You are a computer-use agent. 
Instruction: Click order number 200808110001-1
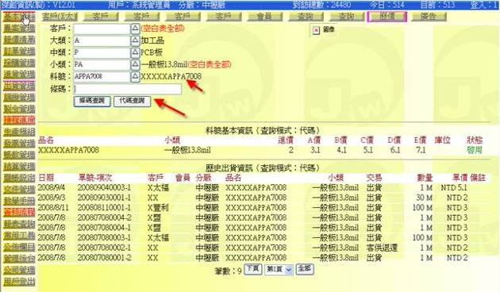pyautogui.click(x=104, y=208)
